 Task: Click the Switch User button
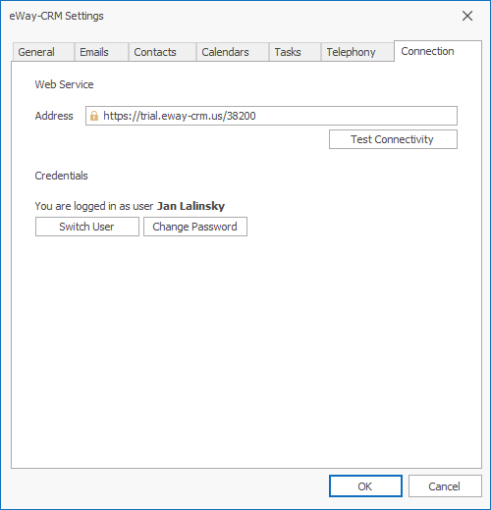(x=87, y=227)
